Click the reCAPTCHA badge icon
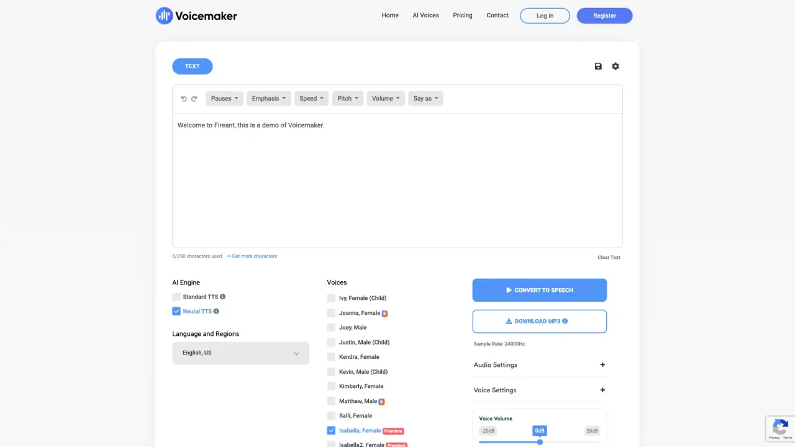 point(780,428)
